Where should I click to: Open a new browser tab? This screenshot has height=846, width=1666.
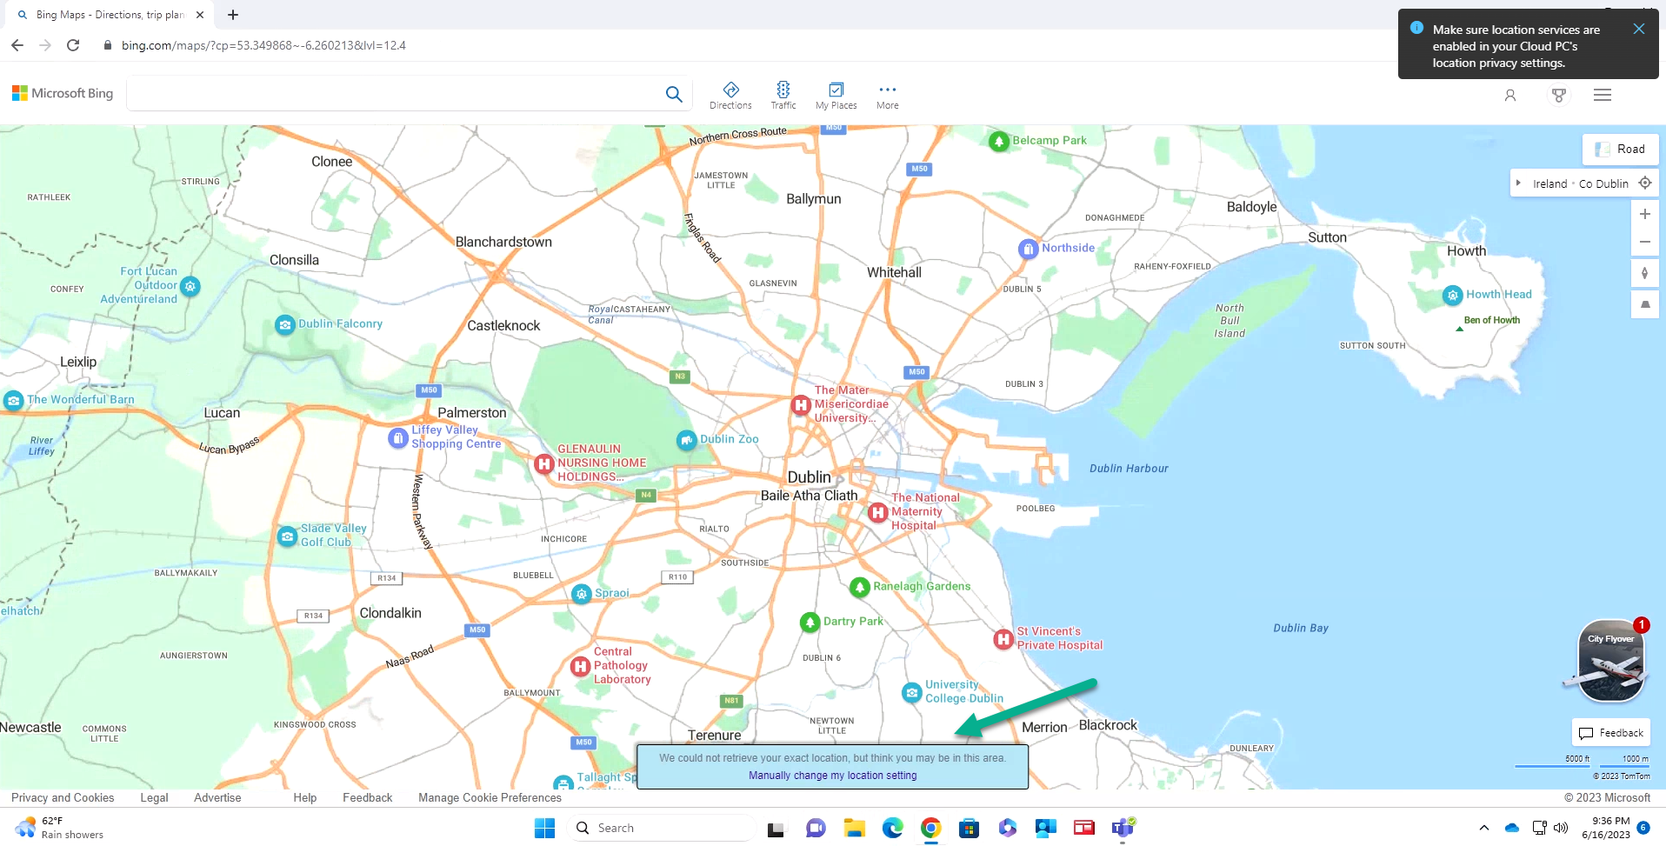(233, 15)
